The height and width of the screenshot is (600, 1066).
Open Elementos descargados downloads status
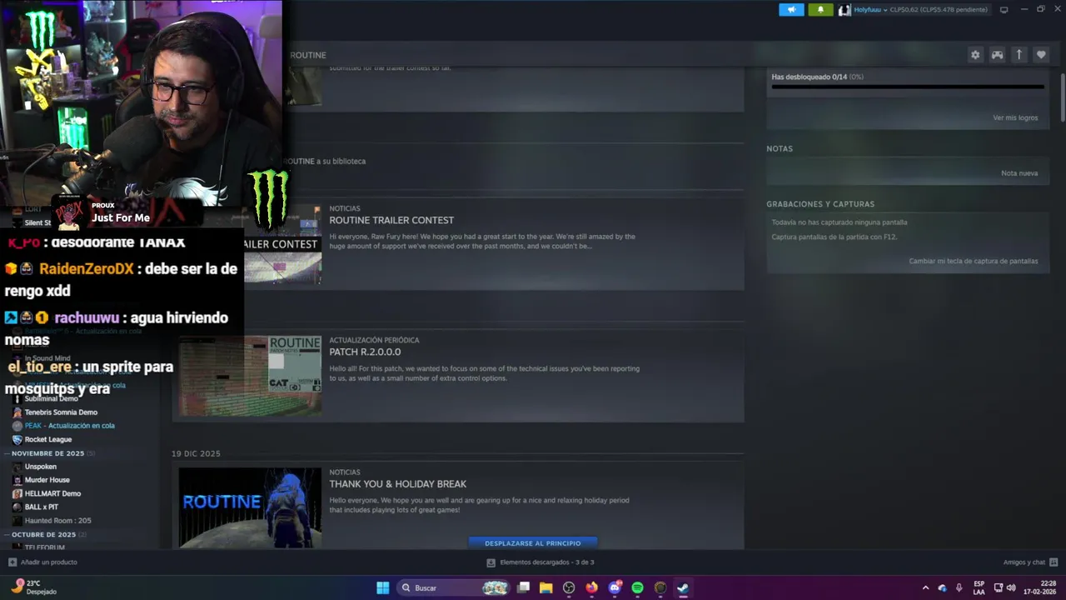[x=540, y=562]
